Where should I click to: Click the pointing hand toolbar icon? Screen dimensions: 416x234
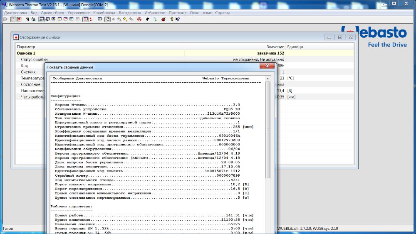point(107,19)
